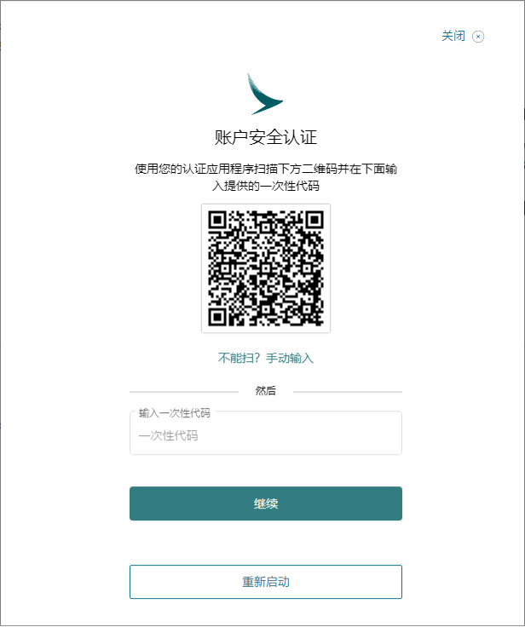Click the QR code's top-right finder square

314,220
